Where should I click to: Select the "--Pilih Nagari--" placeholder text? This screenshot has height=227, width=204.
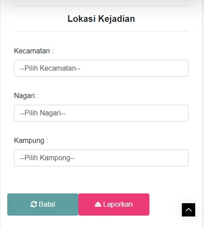point(42,113)
